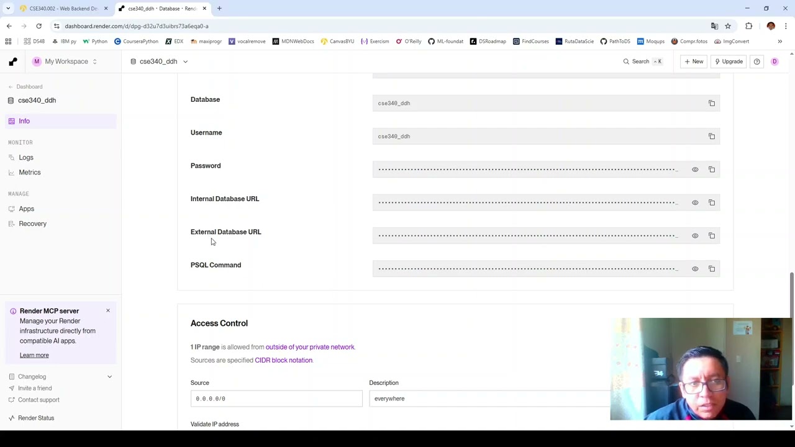Show the External Database URL

click(695, 235)
